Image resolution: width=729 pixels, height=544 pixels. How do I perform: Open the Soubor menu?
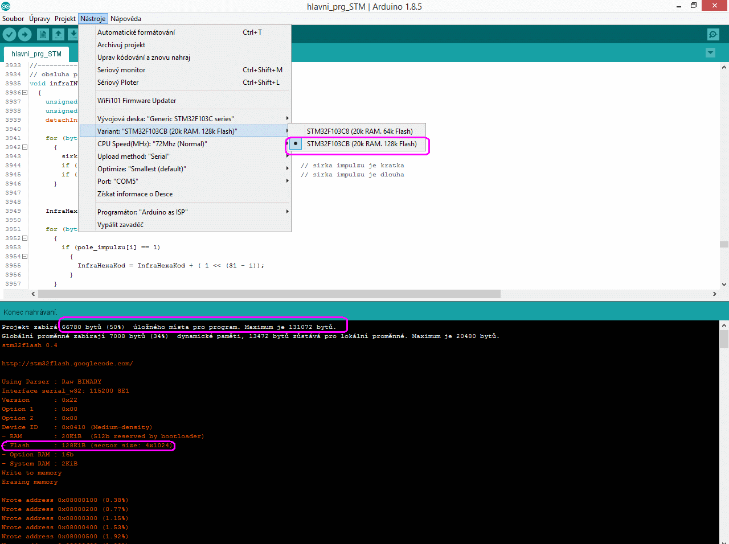pos(13,19)
